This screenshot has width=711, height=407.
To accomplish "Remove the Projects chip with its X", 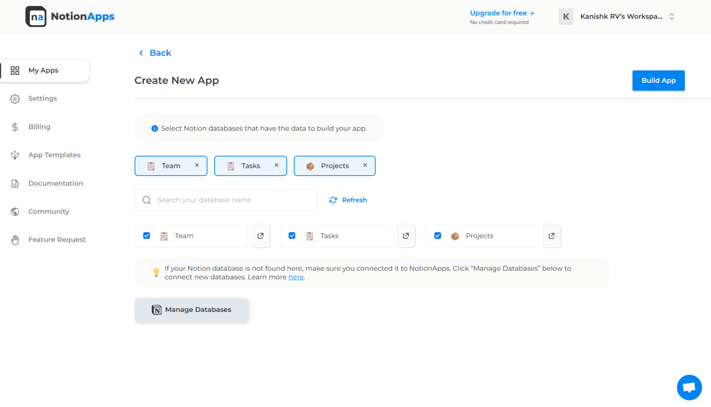I will click(x=365, y=165).
